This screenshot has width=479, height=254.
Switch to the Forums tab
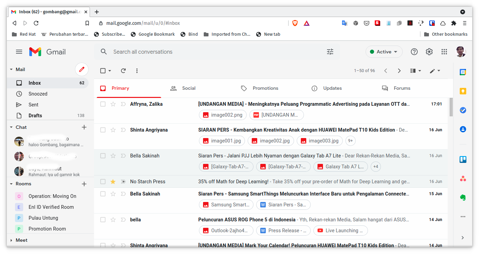[396, 88]
